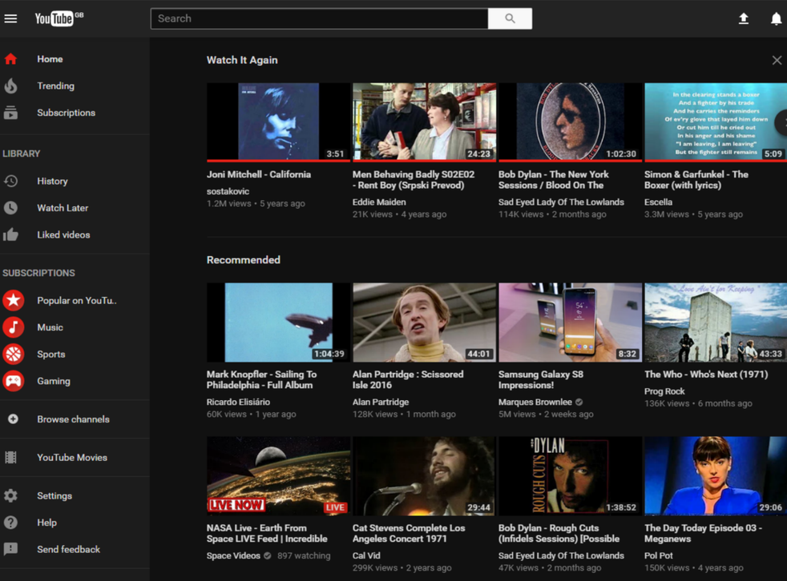The height and width of the screenshot is (581, 787).
Task: Click the red Home house icon
Action: point(10,59)
